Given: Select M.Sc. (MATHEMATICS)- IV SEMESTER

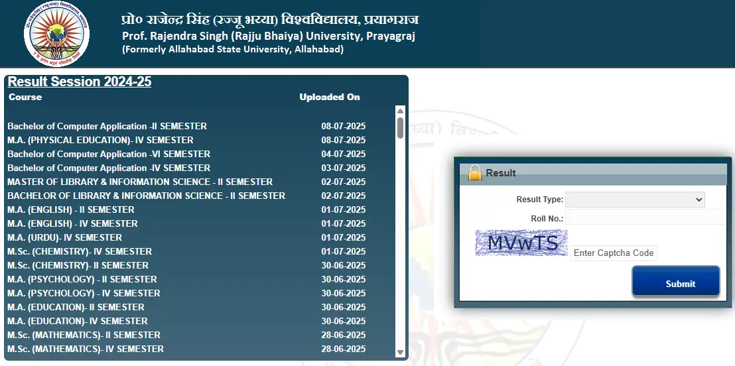Looking at the screenshot, I should (x=86, y=349).
